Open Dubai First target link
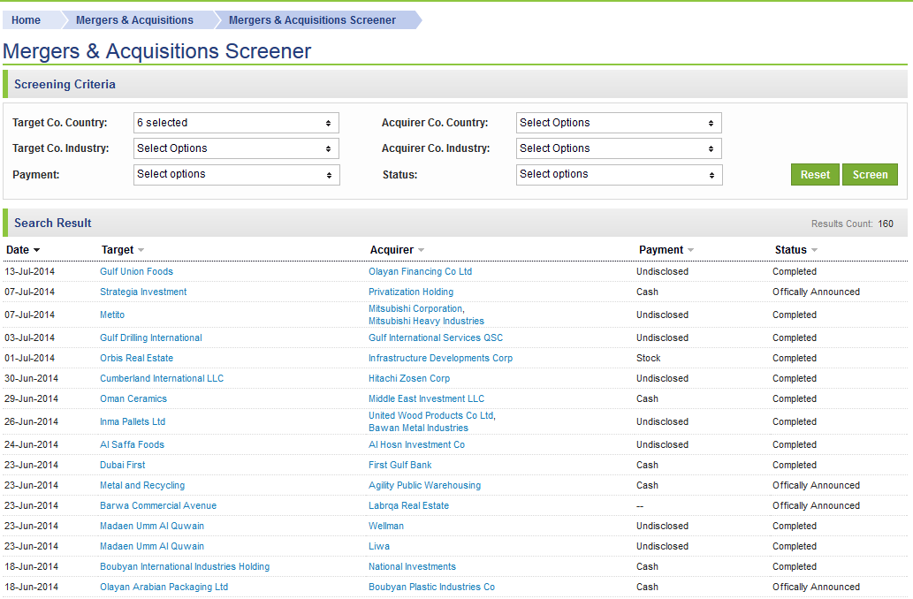Viewport: 913px width, 599px height. click(122, 465)
